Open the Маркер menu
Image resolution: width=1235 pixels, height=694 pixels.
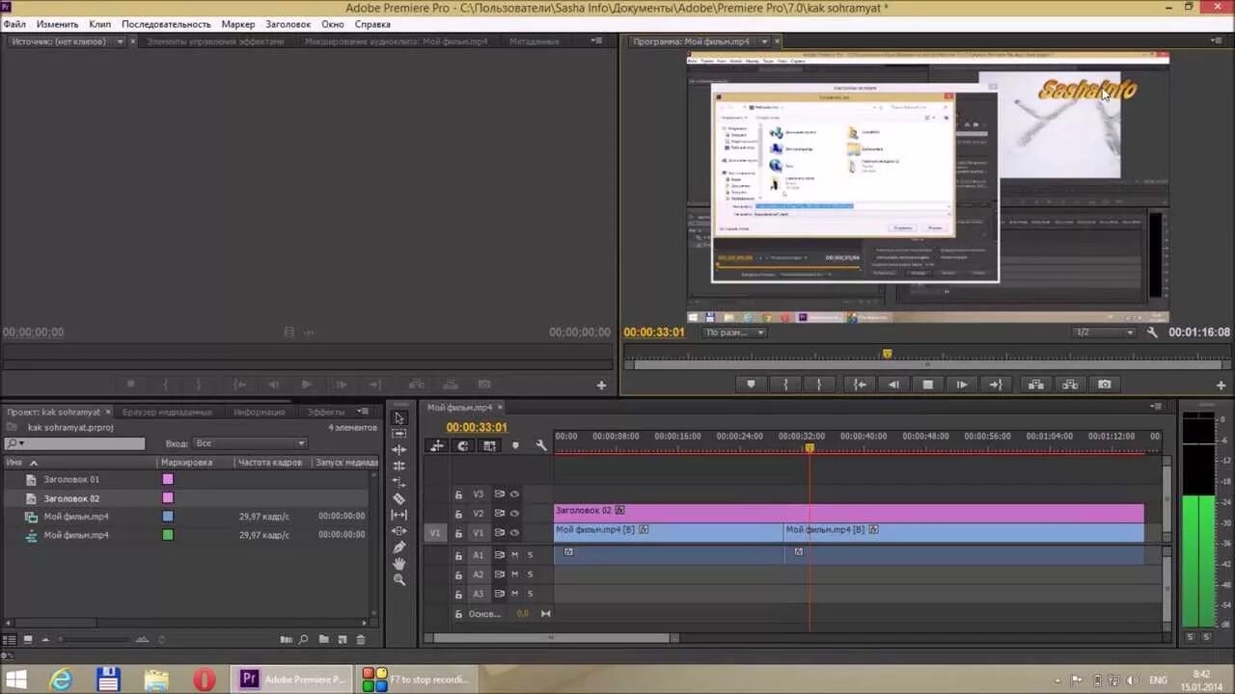pos(238,24)
